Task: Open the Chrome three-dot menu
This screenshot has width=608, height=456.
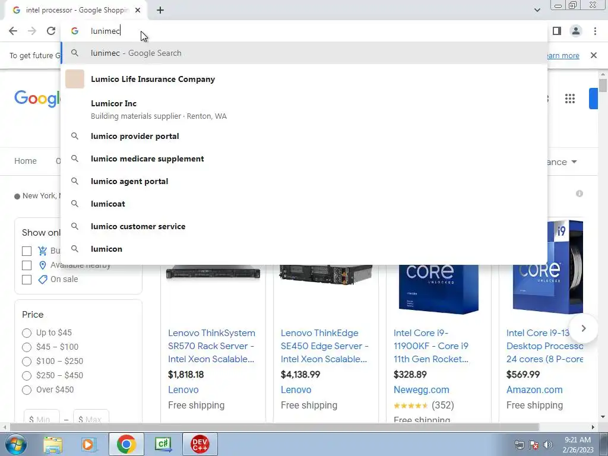Action: pyautogui.click(x=595, y=31)
